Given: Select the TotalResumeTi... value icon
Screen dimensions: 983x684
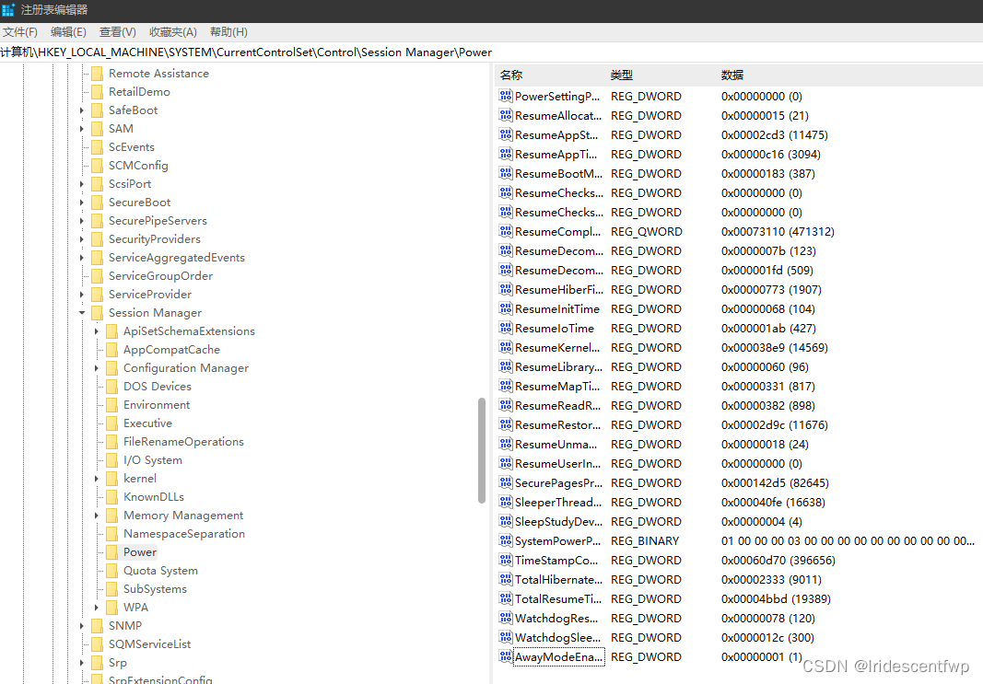Looking at the screenshot, I should tap(506, 598).
